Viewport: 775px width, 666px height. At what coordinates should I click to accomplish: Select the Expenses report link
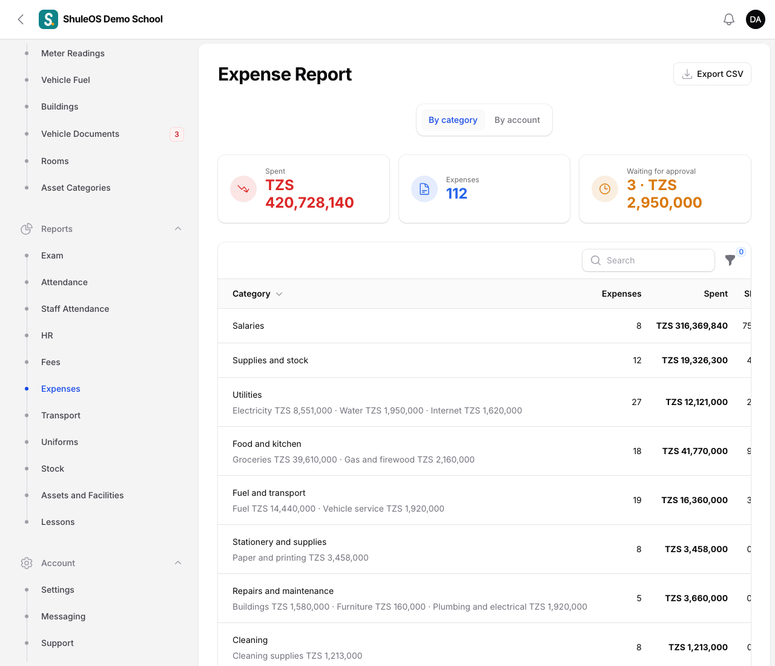[61, 389]
